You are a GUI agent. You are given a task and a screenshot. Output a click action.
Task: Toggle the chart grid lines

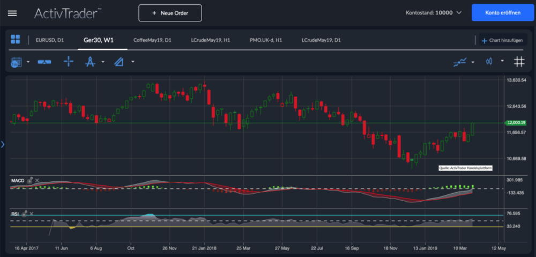tap(519, 62)
